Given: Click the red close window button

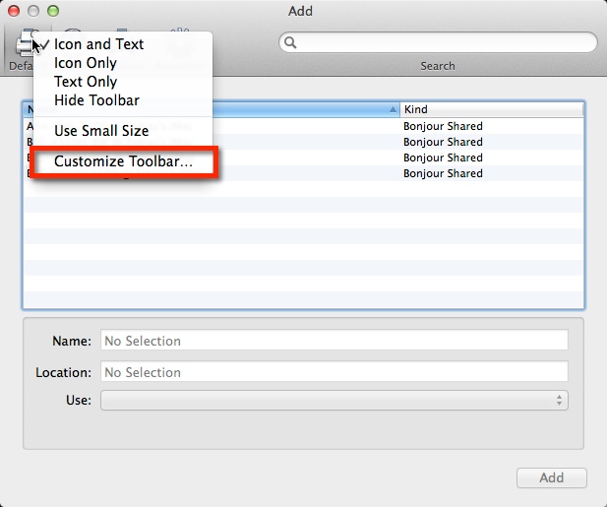Looking at the screenshot, I should [x=14, y=11].
